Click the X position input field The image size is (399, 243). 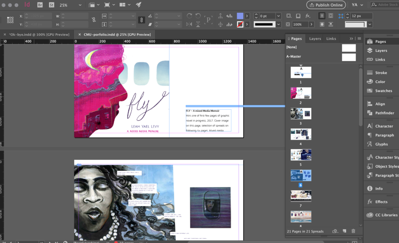(x=38, y=16)
